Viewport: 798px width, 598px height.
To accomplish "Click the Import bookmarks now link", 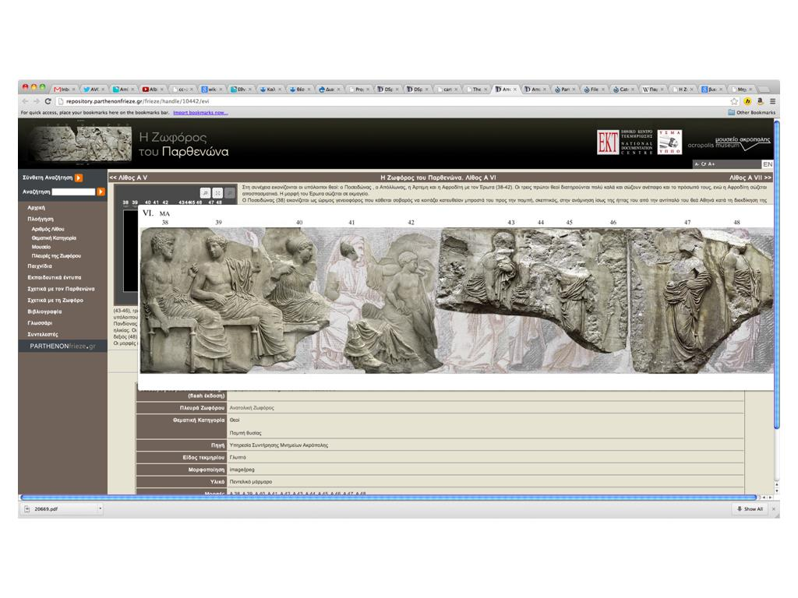I will tap(200, 112).
